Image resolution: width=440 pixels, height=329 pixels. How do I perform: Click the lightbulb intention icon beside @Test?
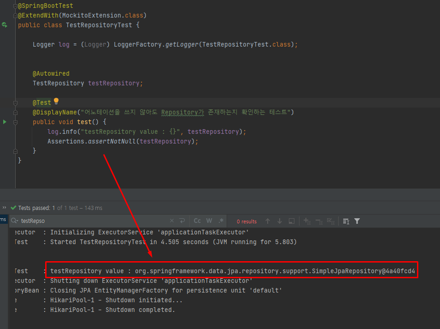55,101
